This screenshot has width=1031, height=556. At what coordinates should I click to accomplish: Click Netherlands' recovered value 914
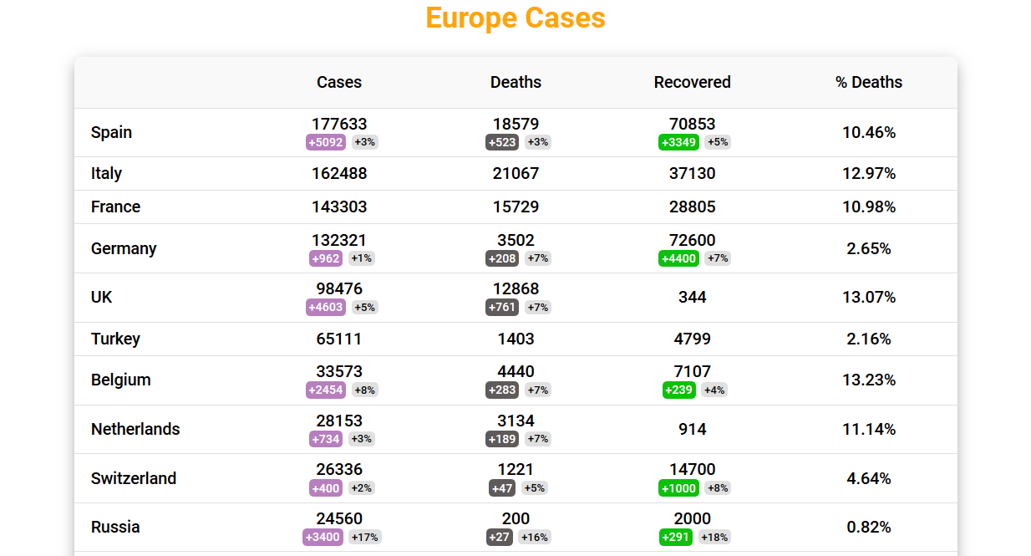[x=693, y=429]
